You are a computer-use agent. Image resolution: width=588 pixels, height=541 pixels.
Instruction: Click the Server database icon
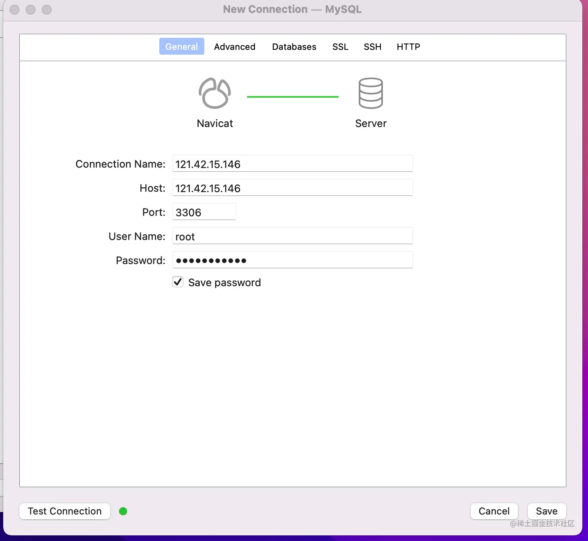370,93
